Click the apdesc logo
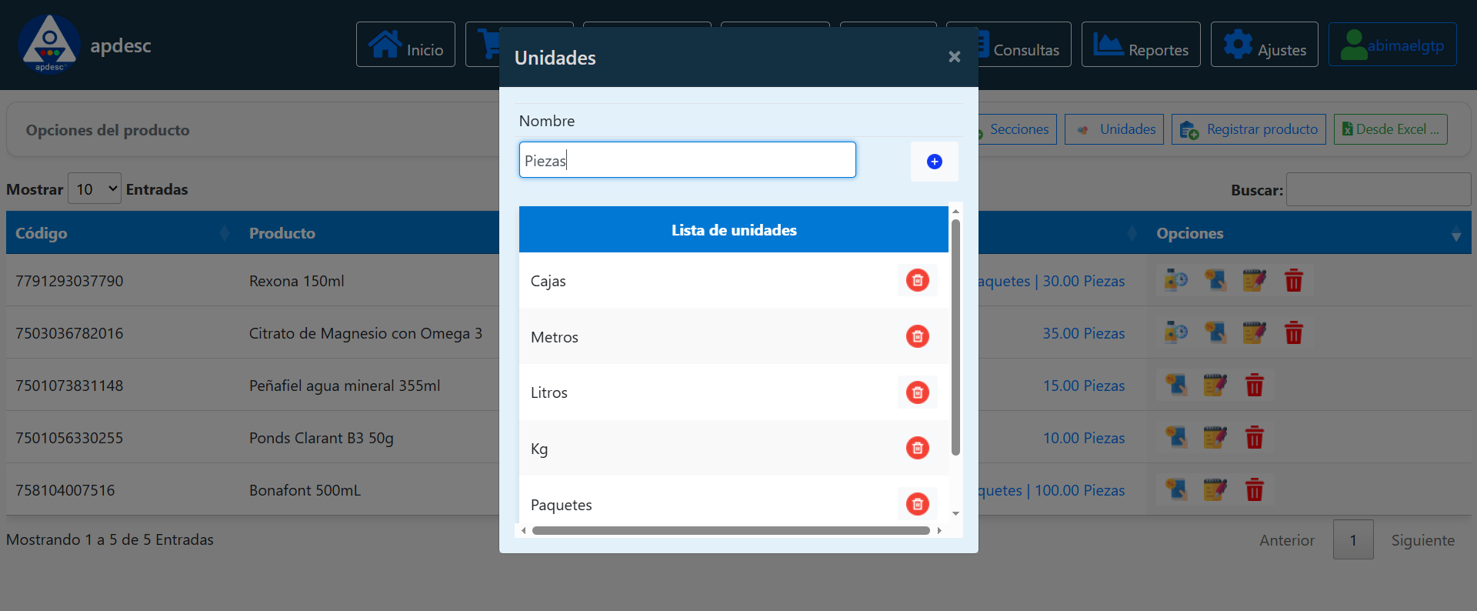Viewport: 1477px width, 611px height. click(49, 44)
